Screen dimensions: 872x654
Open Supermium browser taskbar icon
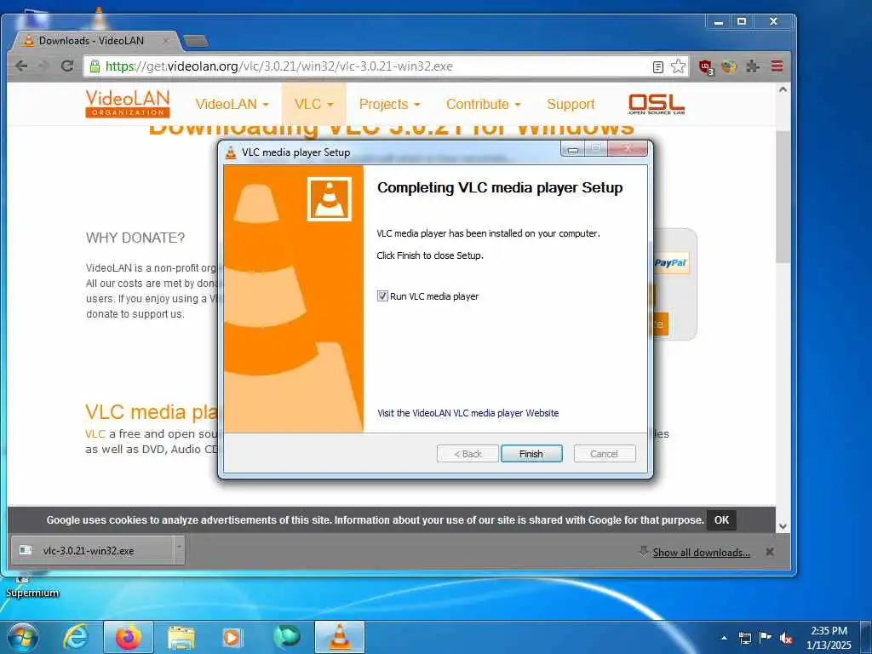[x=286, y=637]
